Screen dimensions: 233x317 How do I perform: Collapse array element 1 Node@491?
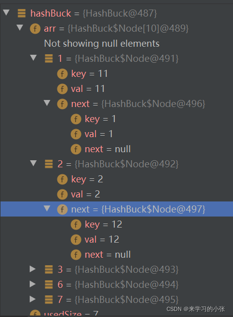pyautogui.click(x=33, y=58)
